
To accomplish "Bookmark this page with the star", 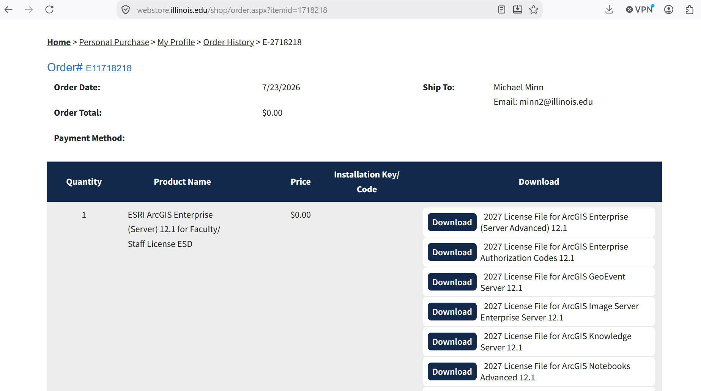I will pyautogui.click(x=534, y=10).
